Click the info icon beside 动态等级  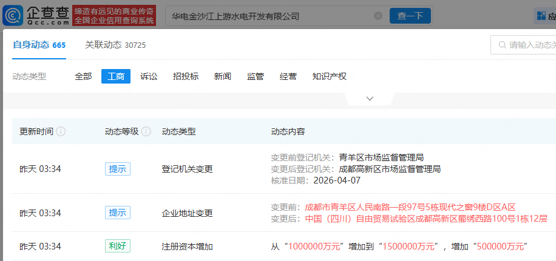(146, 131)
